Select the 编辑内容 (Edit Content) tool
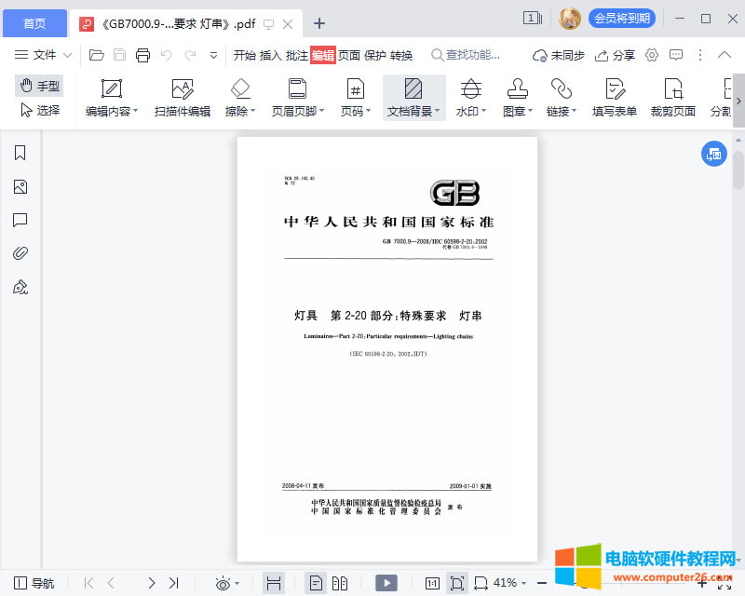This screenshot has height=596, width=745. [x=110, y=97]
